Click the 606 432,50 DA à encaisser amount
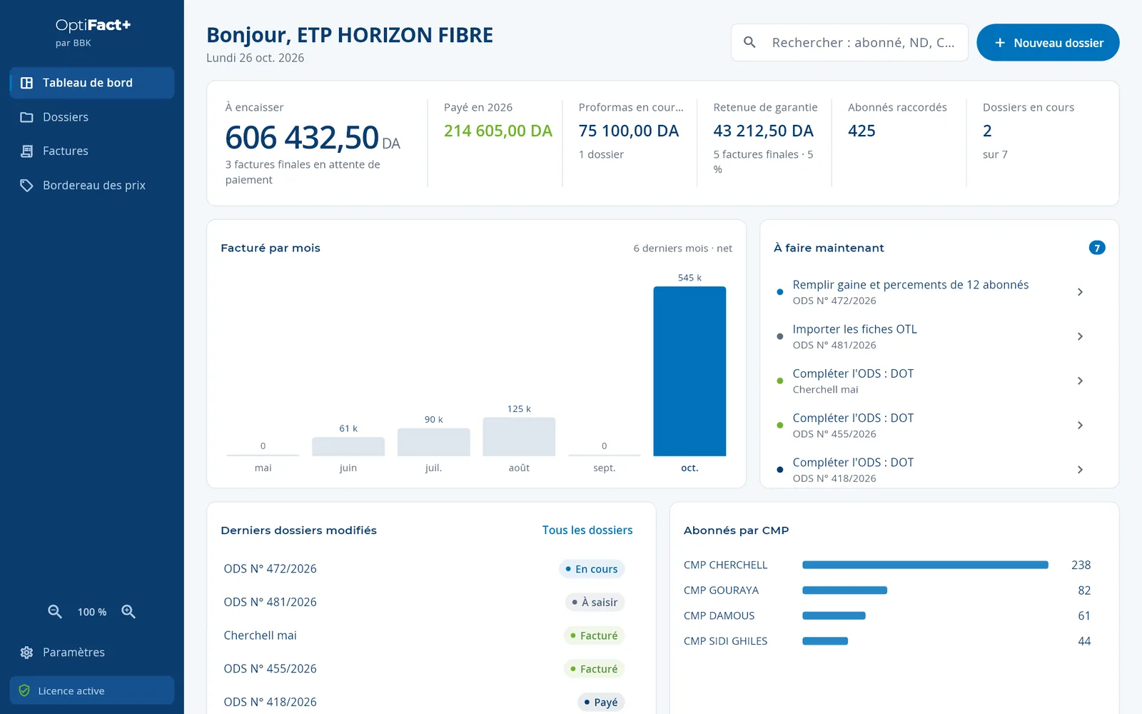This screenshot has width=1142, height=714. 313,138
